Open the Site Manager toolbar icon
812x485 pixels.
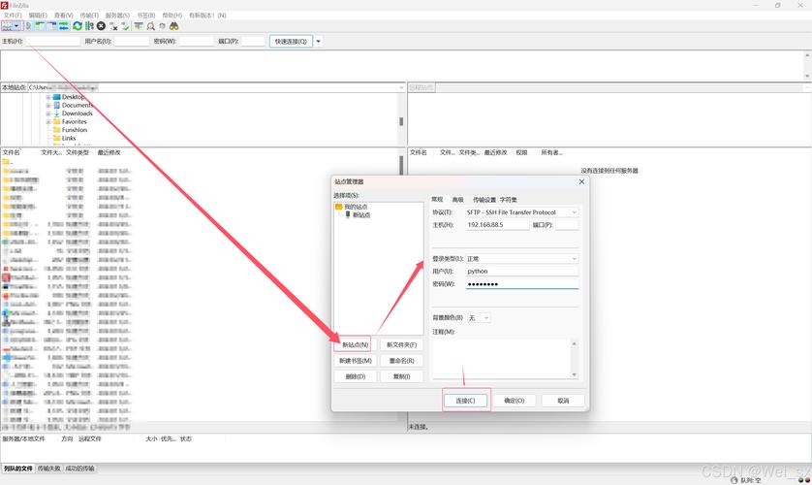pyautogui.click(x=9, y=26)
